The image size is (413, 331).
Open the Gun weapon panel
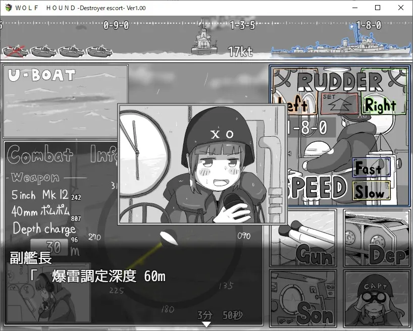[x=303, y=238]
